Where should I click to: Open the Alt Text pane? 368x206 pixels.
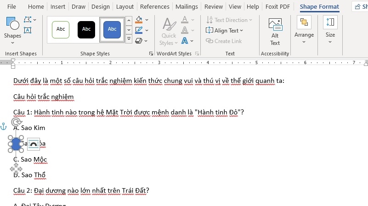coord(275,32)
